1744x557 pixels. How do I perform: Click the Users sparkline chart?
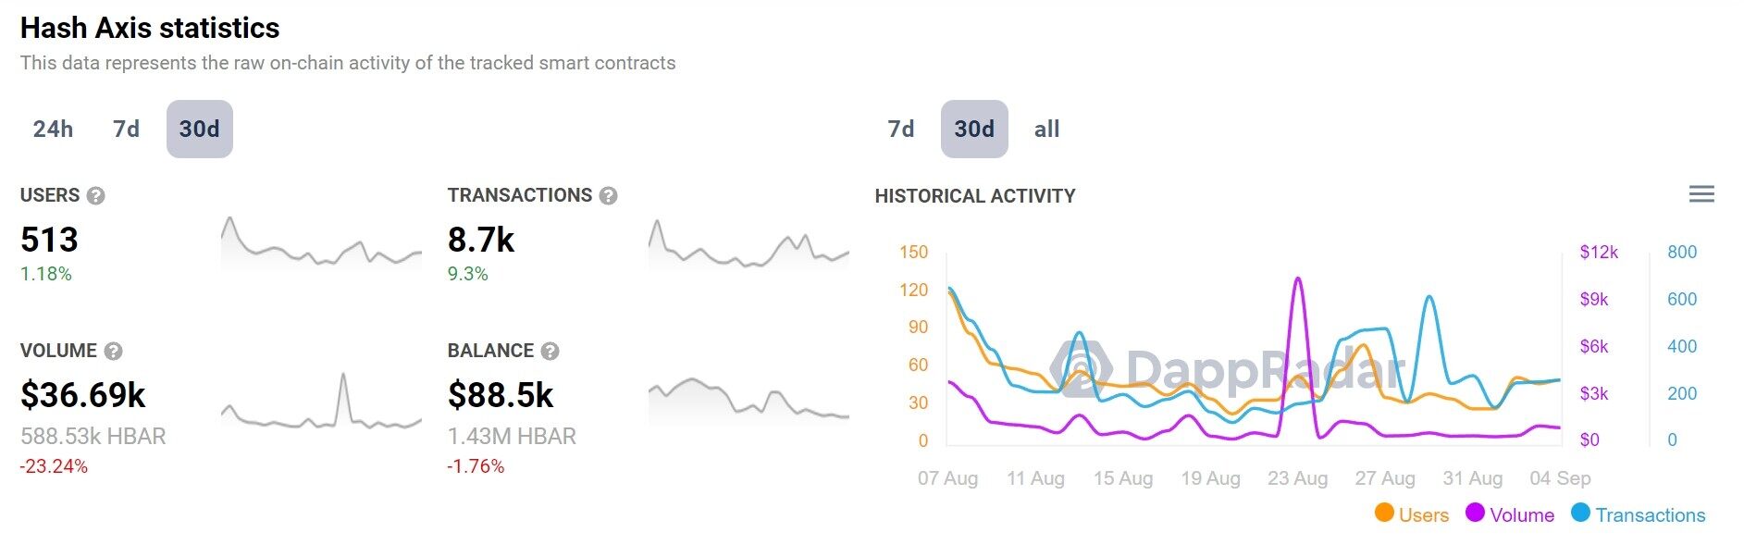pos(321,244)
